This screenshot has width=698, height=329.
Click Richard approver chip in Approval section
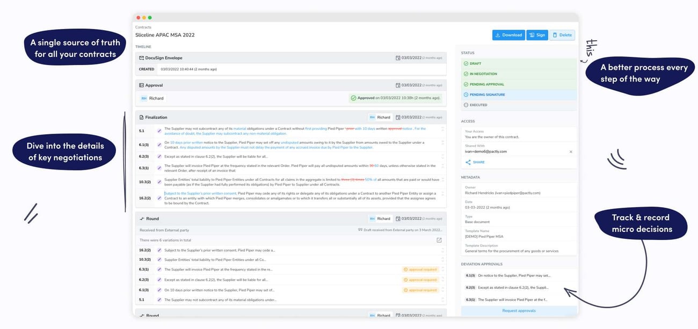click(x=152, y=98)
